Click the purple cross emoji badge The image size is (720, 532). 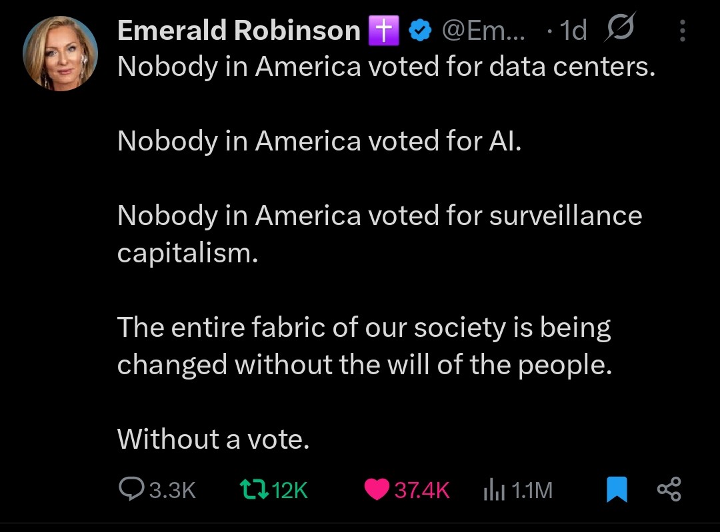(x=383, y=31)
